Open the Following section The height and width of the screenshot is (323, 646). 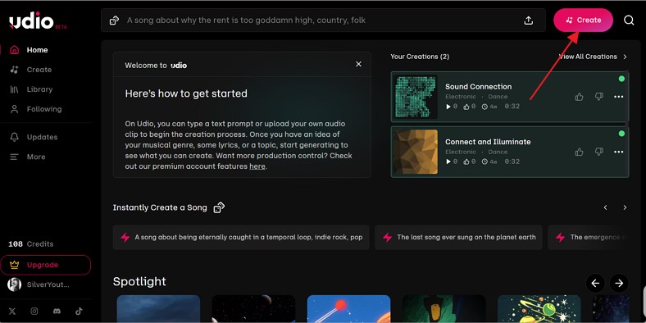tap(44, 109)
